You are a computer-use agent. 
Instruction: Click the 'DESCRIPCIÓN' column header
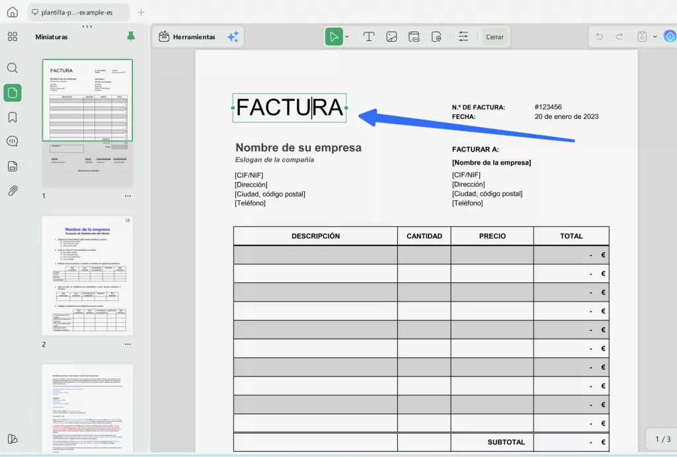tap(315, 236)
